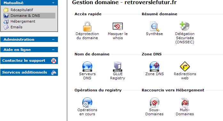Click the Redirections web text link

185,76
